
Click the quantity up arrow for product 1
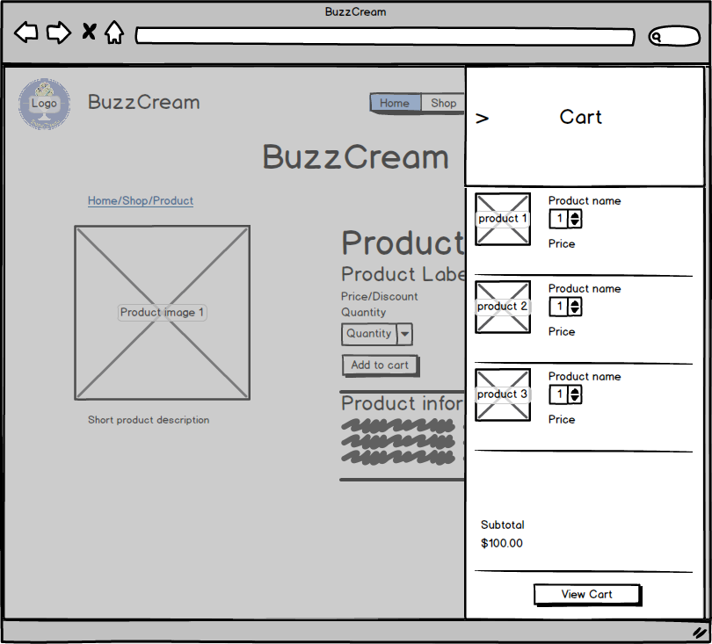point(576,214)
